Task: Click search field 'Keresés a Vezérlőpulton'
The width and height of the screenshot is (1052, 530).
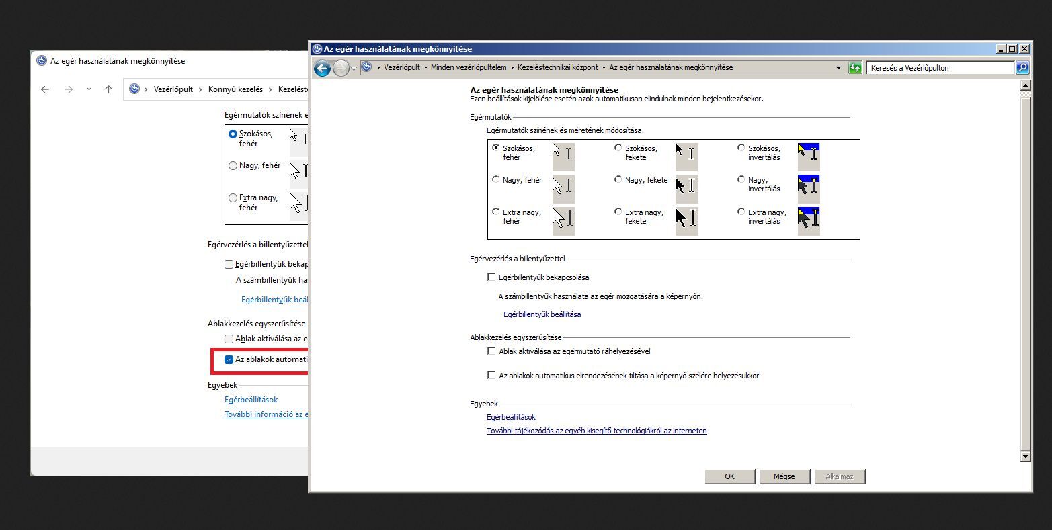Action: (940, 68)
